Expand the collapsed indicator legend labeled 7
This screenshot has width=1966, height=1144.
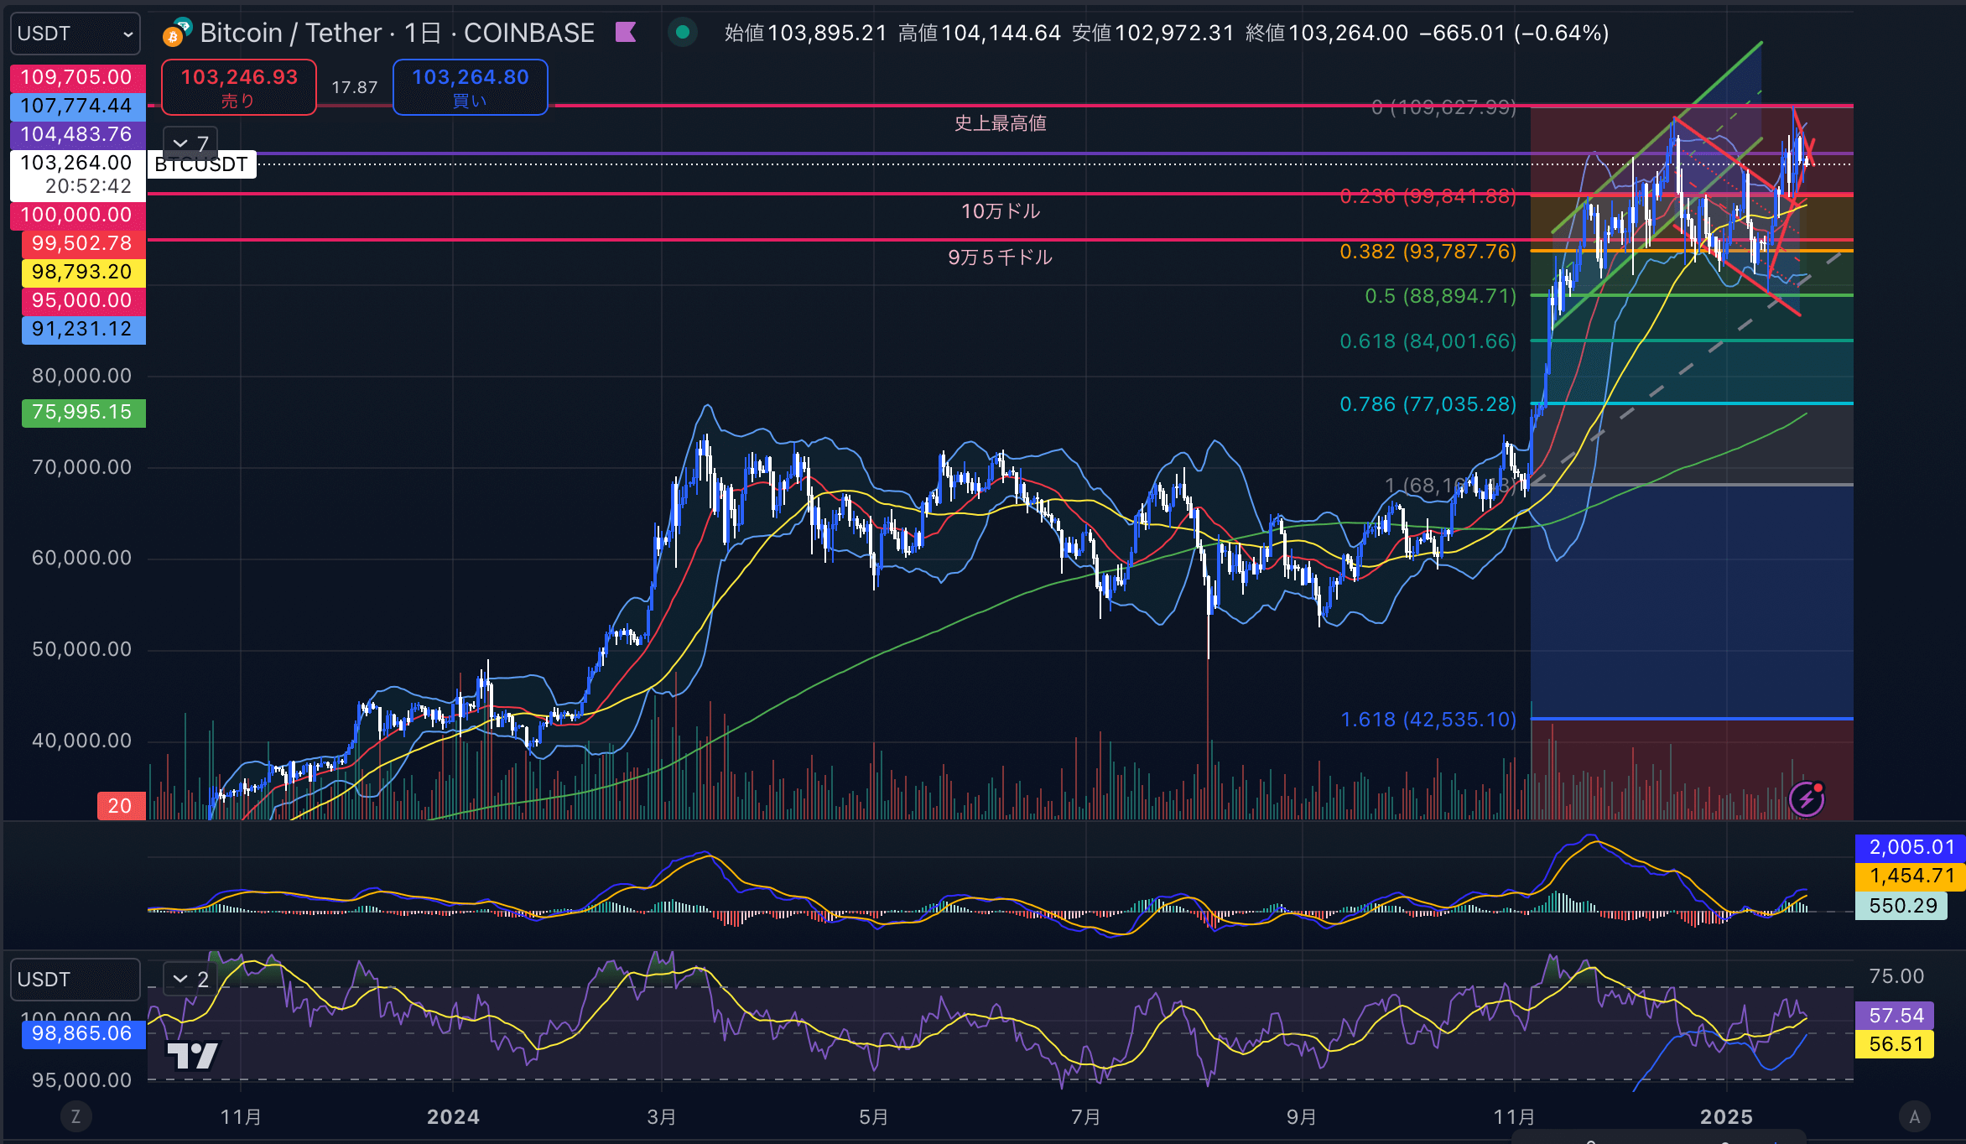(190, 143)
